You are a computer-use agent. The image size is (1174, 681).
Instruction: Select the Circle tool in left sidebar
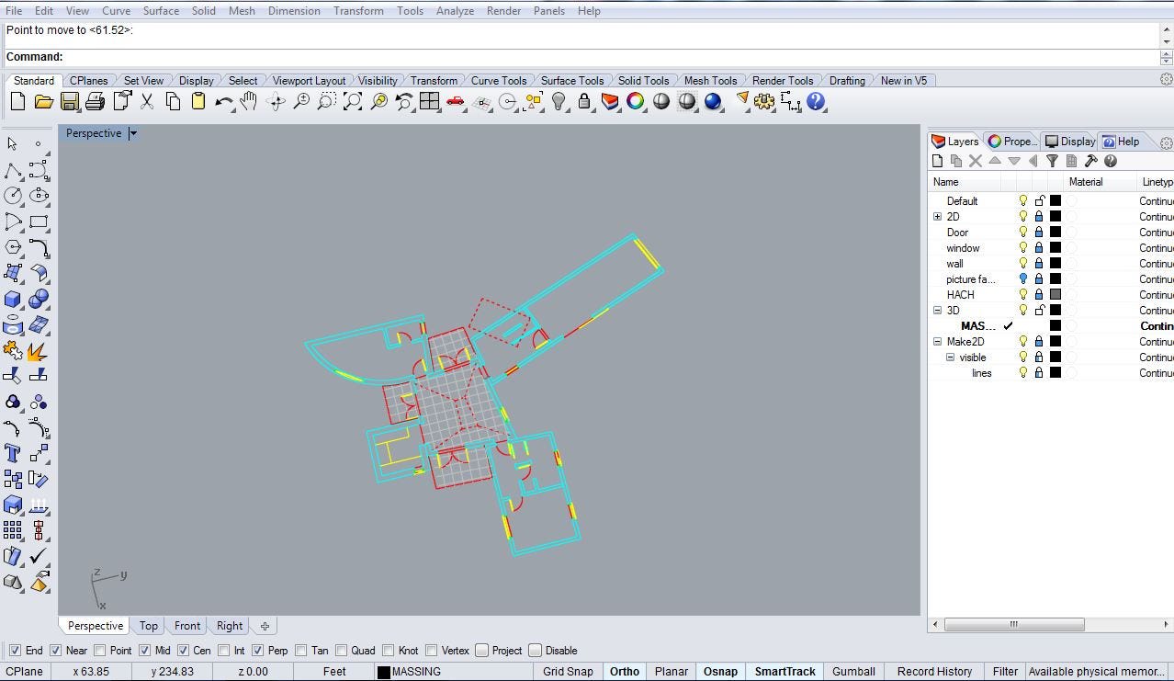pyautogui.click(x=13, y=196)
